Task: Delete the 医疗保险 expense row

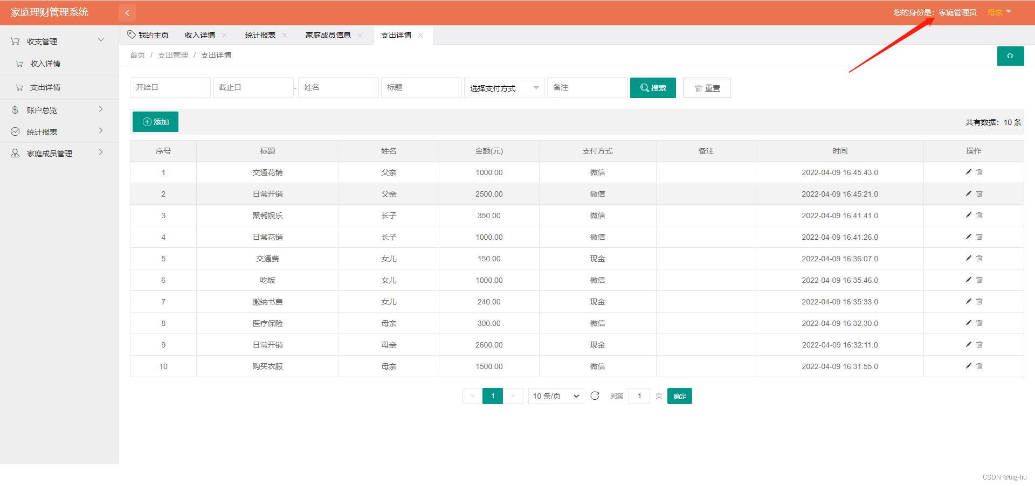Action: click(979, 323)
